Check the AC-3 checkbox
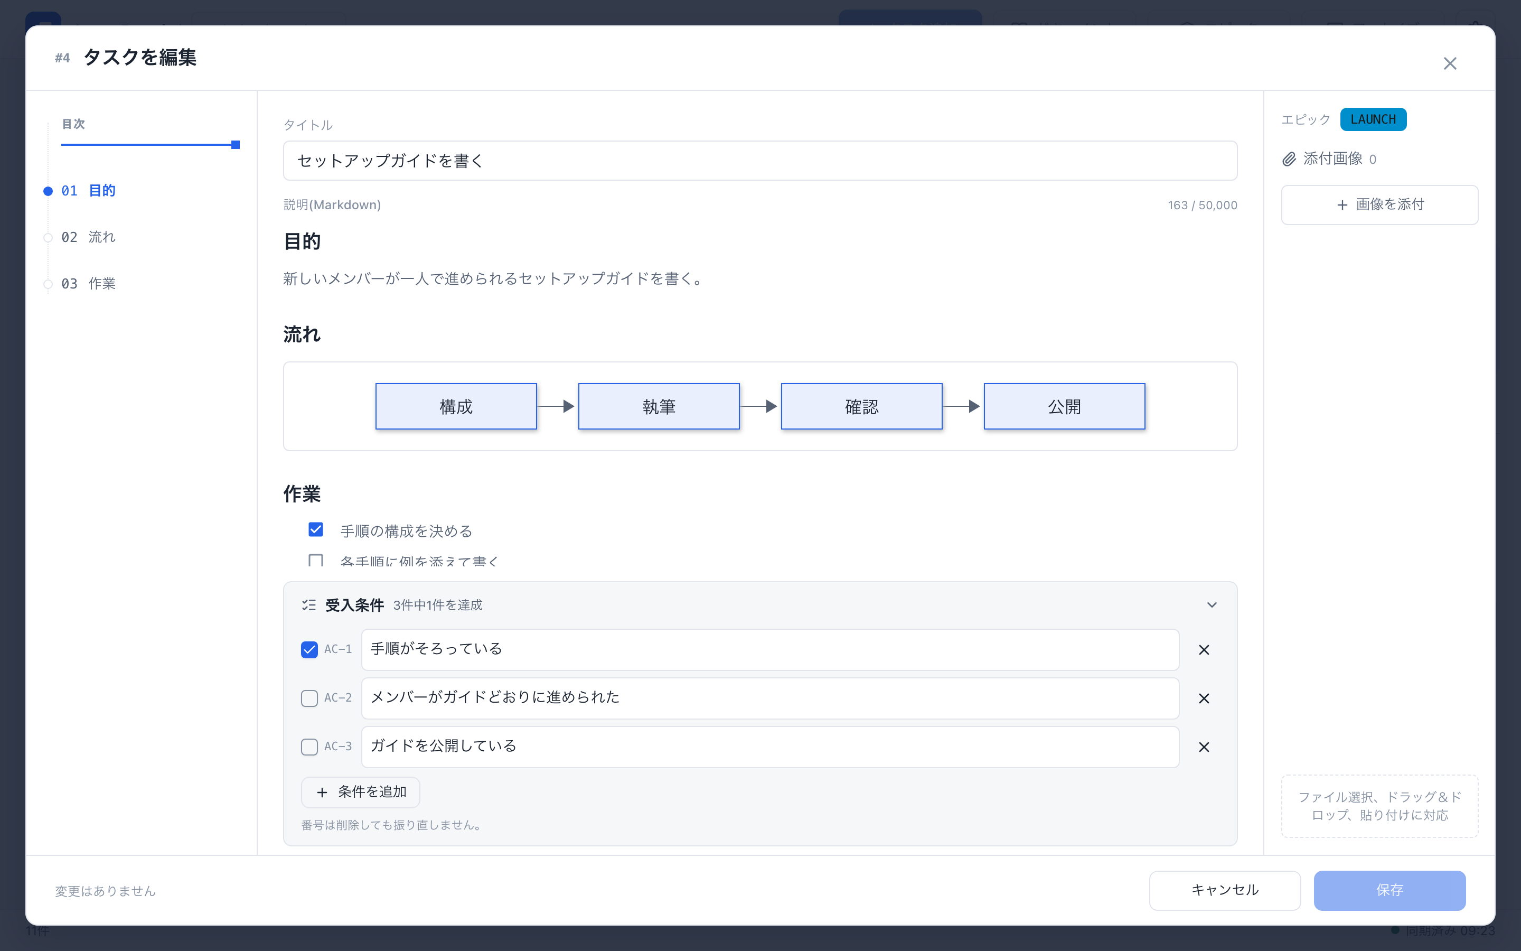The image size is (1521, 951). [309, 747]
